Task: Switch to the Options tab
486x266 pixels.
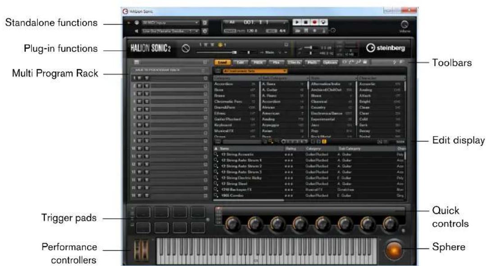Action: [x=330, y=62]
